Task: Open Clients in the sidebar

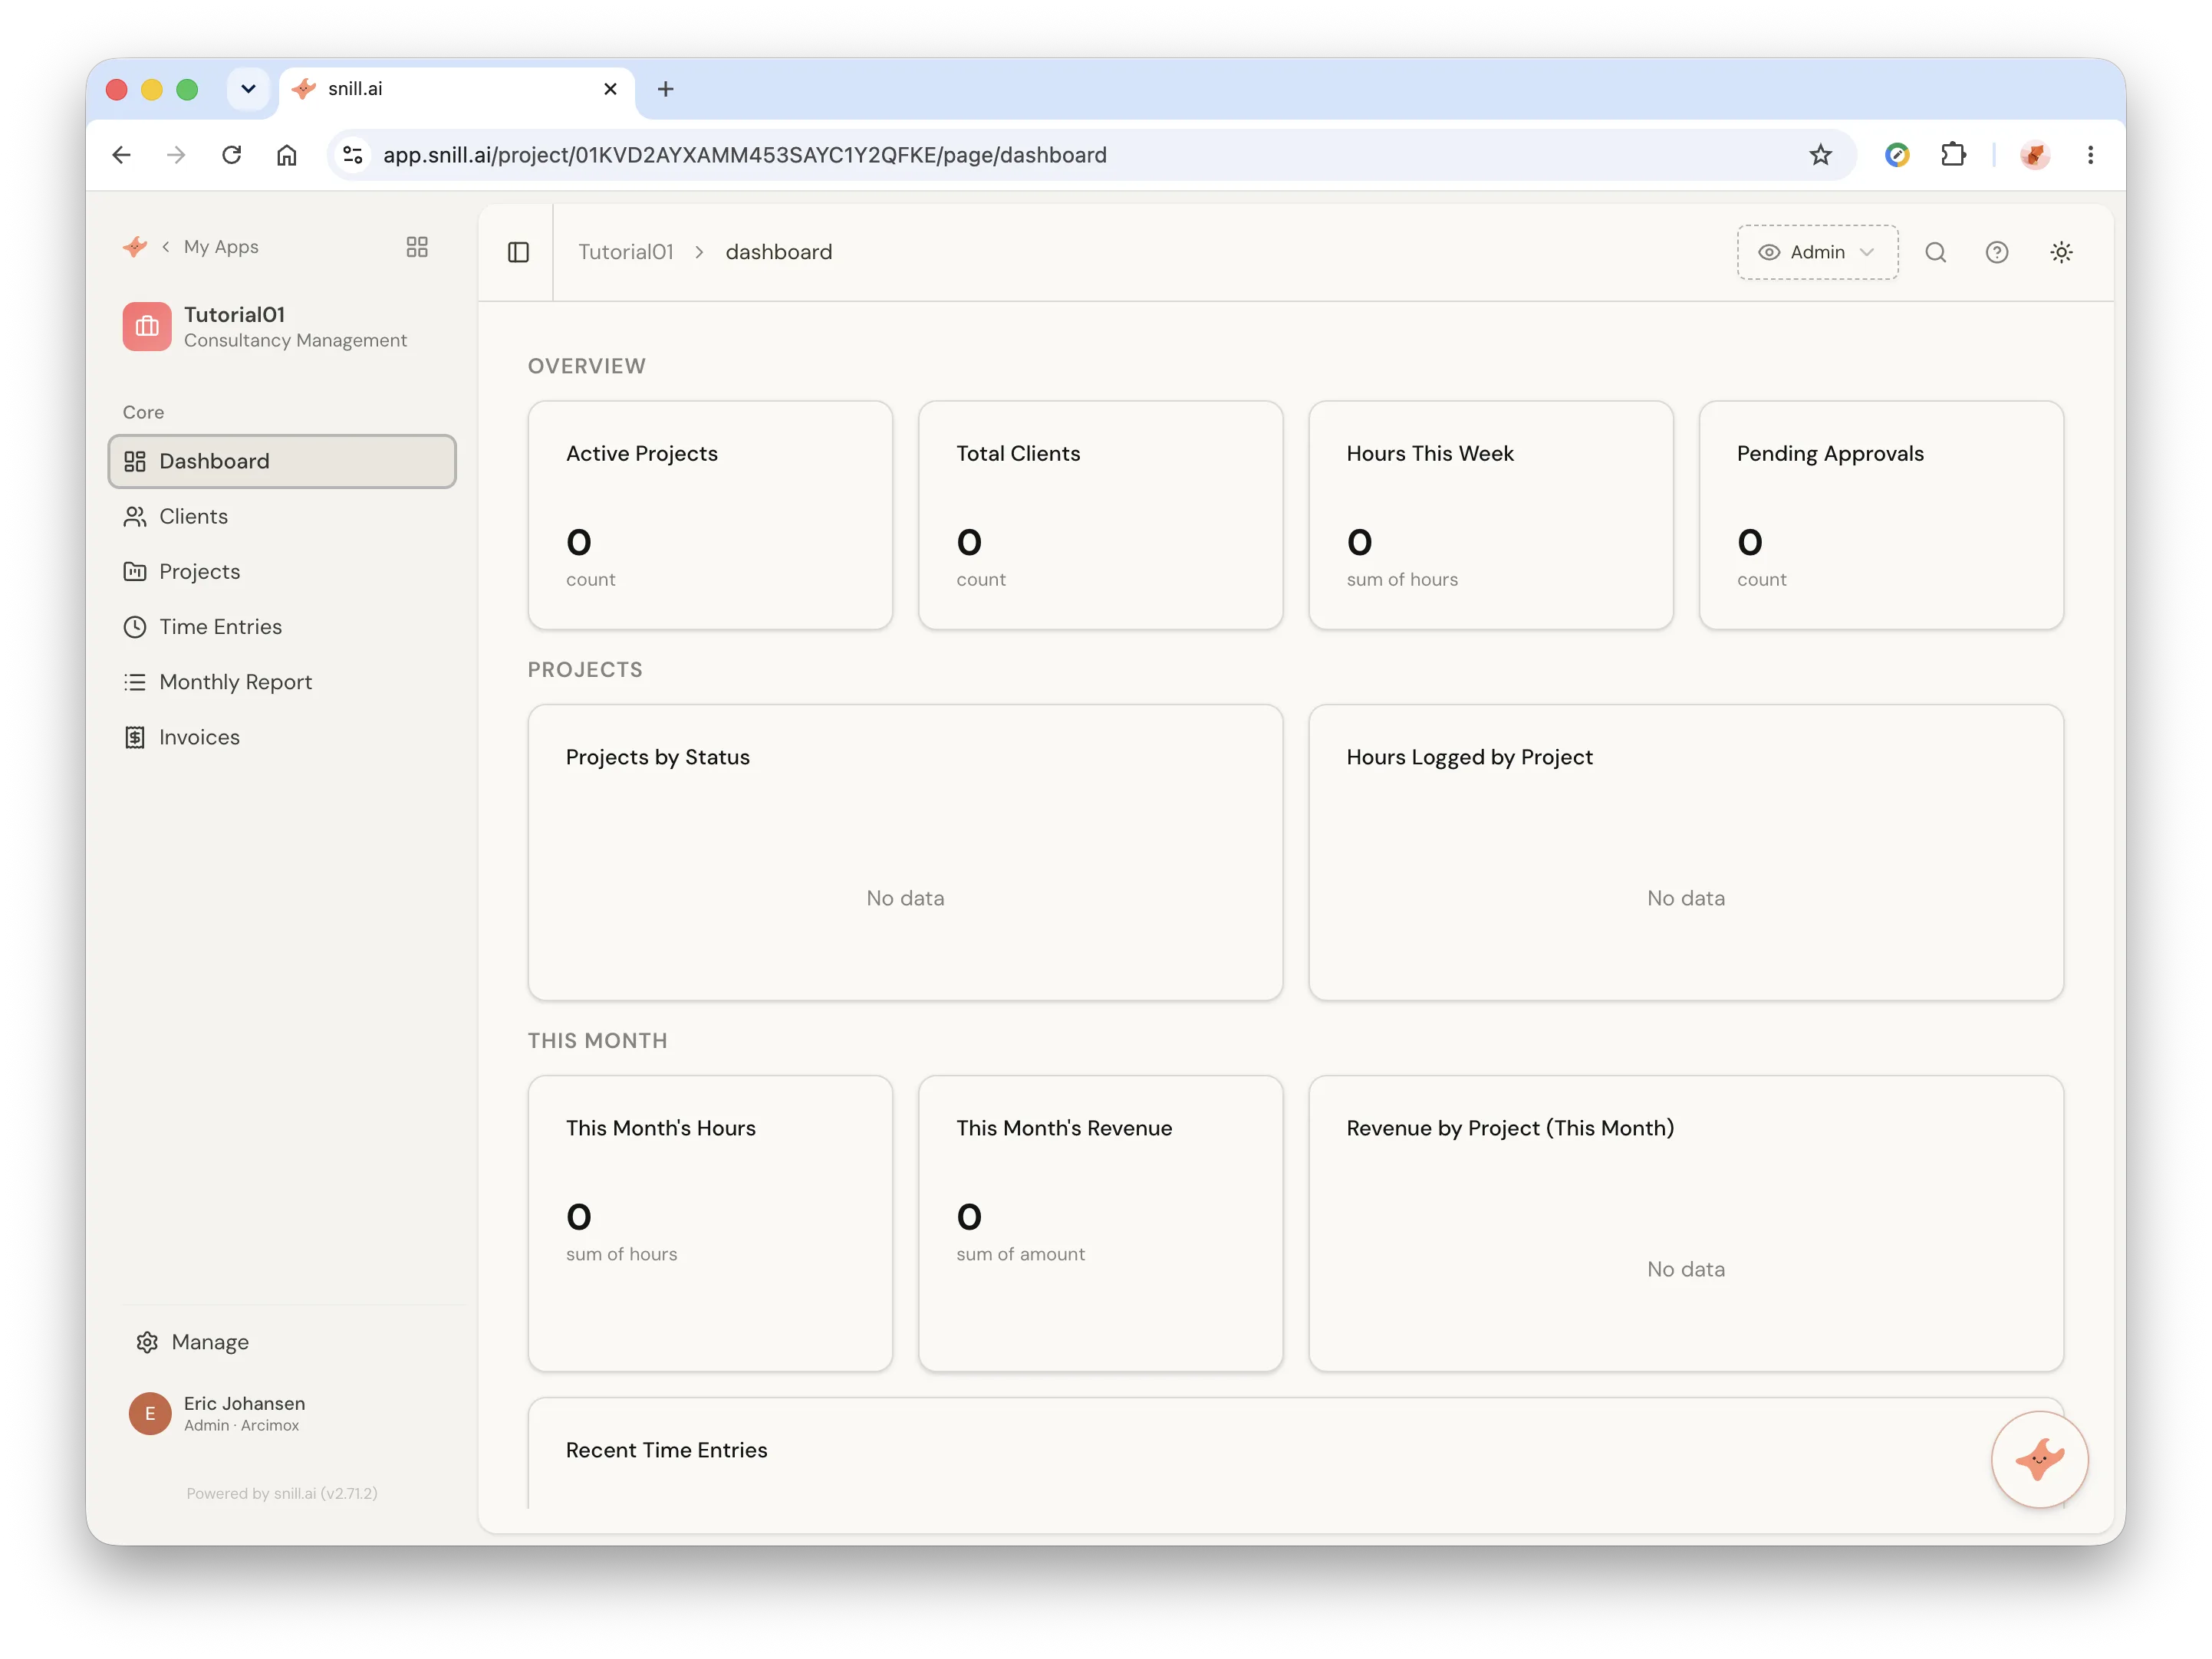Action: coord(282,517)
